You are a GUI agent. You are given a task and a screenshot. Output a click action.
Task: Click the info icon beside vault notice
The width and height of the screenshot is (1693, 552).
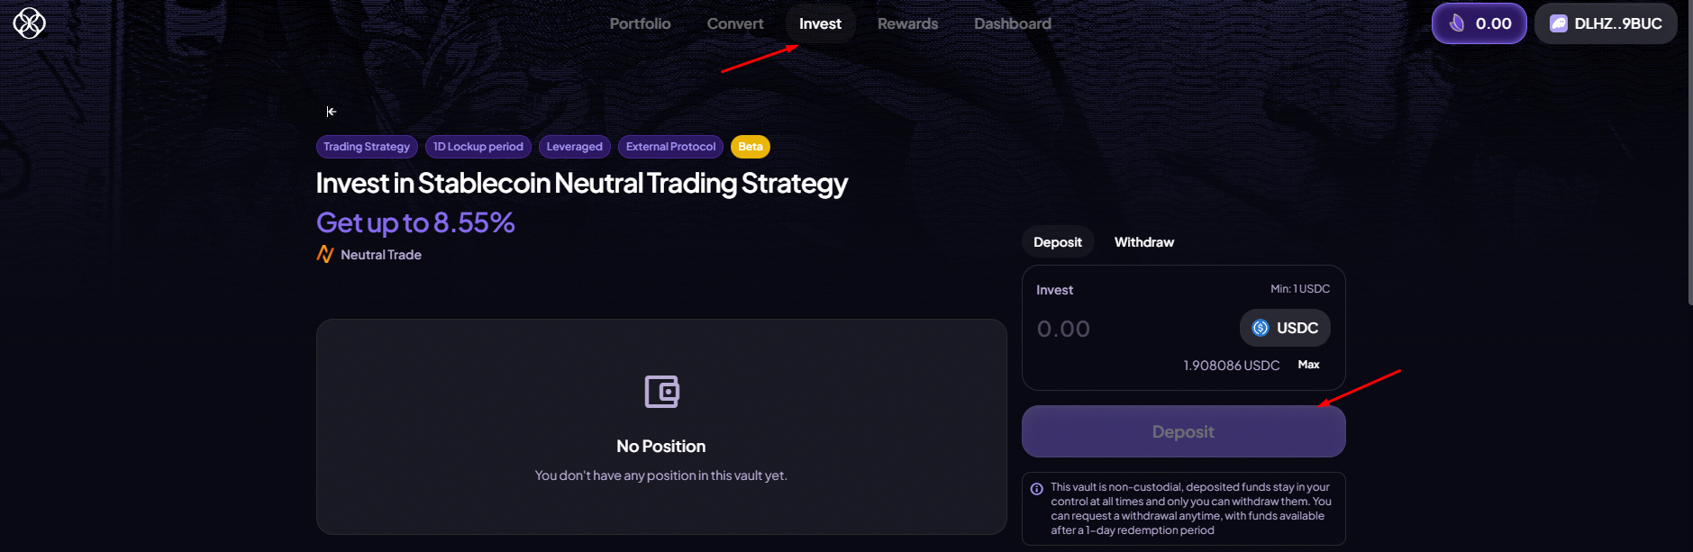point(1037,489)
